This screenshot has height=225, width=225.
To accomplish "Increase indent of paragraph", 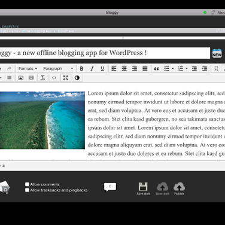I will click(205, 69).
